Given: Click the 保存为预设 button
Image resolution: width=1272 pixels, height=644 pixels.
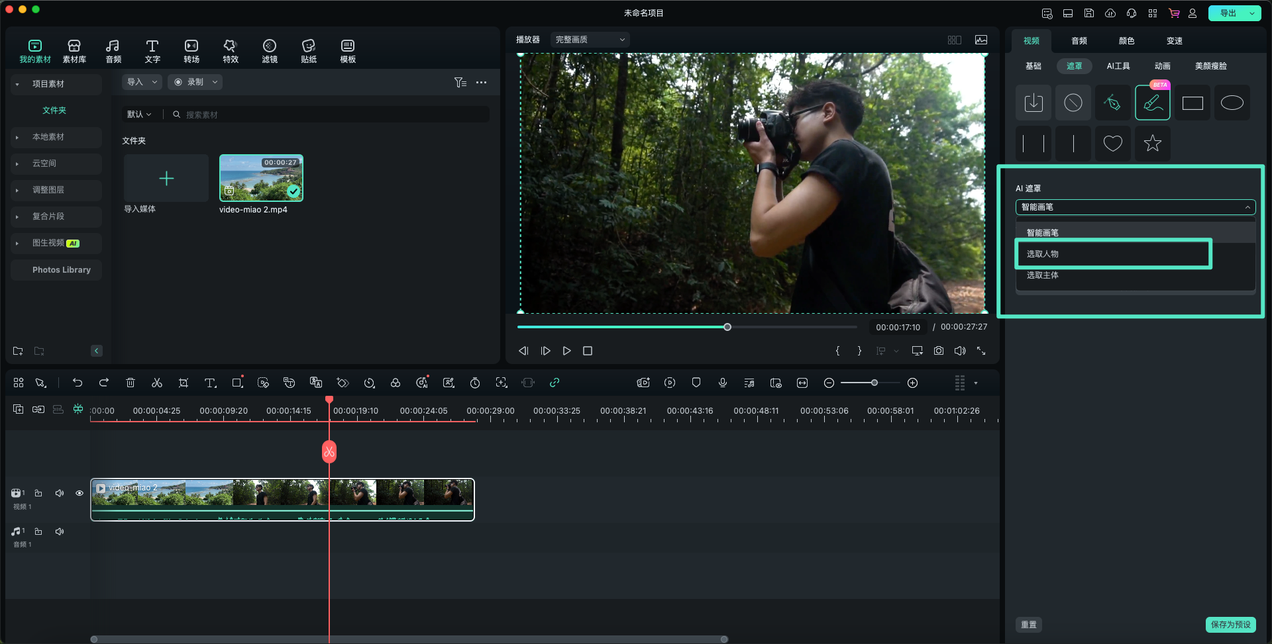Looking at the screenshot, I should 1230,624.
